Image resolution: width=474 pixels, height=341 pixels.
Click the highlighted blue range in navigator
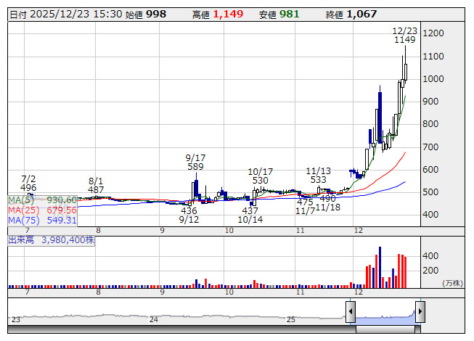coord(385,316)
